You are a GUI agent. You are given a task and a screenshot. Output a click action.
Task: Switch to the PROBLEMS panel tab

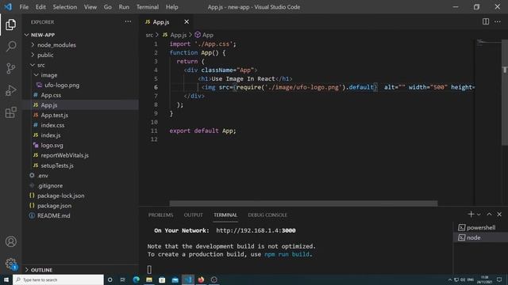click(x=160, y=215)
